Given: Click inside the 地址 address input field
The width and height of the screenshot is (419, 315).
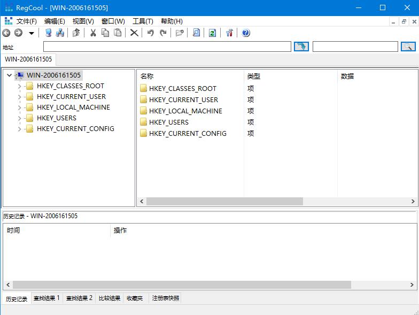Looking at the screenshot, I should [x=167, y=47].
